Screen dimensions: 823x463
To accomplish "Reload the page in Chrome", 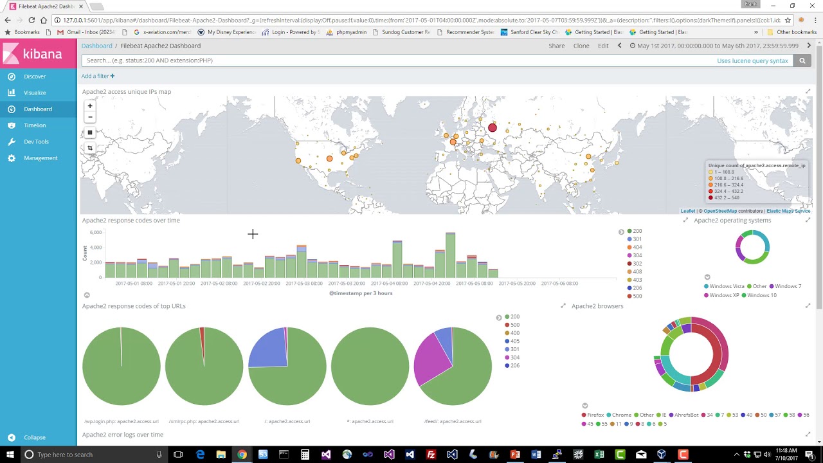I will (32, 20).
